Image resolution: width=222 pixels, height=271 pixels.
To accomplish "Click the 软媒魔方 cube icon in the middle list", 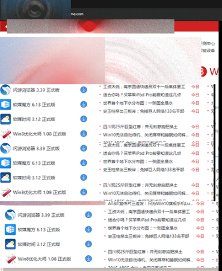I will 5,163.
